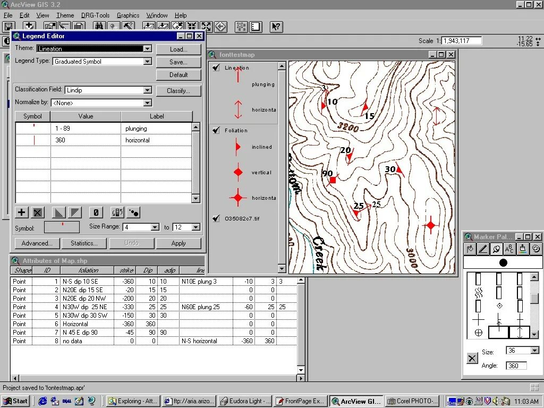Open the Theme menu
Image resolution: width=544 pixels, height=408 pixels.
tap(65, 15)
